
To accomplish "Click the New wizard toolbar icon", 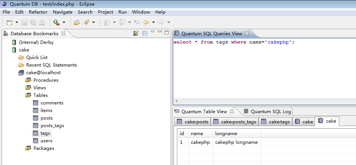I will 9,23.
